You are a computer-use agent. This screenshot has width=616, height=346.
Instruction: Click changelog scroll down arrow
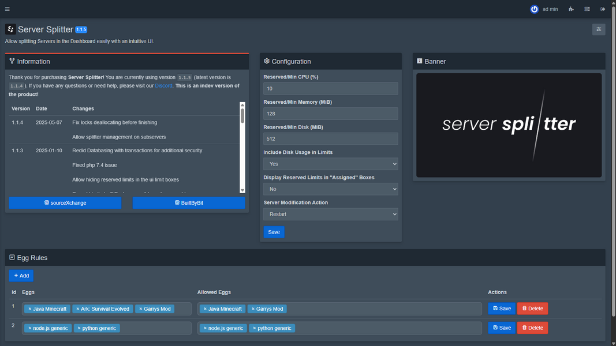click(x=242, y=190)
